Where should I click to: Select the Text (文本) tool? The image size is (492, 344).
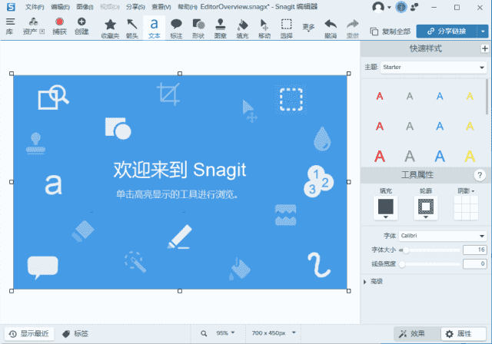point(155,28)
